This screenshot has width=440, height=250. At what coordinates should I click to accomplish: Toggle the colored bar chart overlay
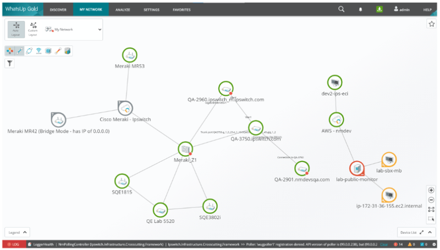click(x=67, y=51)
